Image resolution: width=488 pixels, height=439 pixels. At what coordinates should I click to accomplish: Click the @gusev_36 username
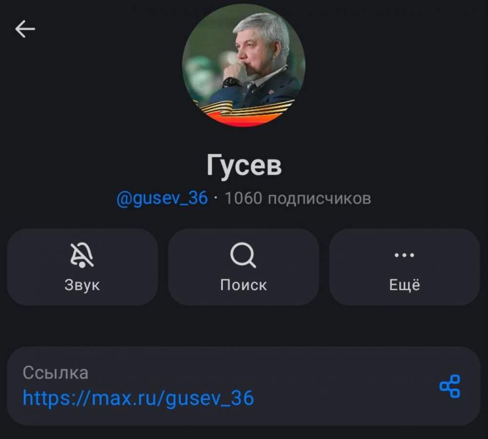tap(162, 199)
